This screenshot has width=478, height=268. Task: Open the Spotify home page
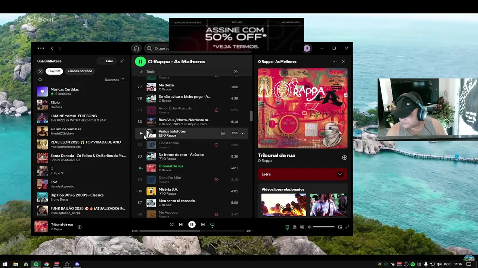point(136,48)
